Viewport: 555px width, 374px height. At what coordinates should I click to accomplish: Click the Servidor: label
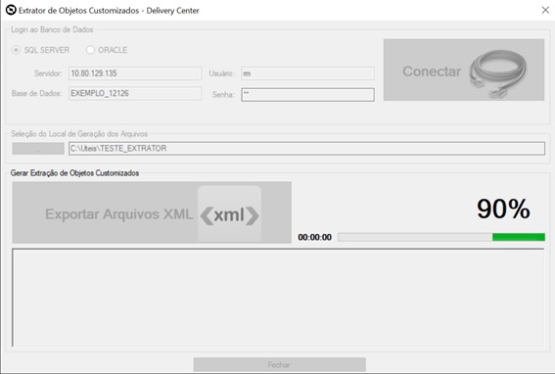click(x=48, y=73)
